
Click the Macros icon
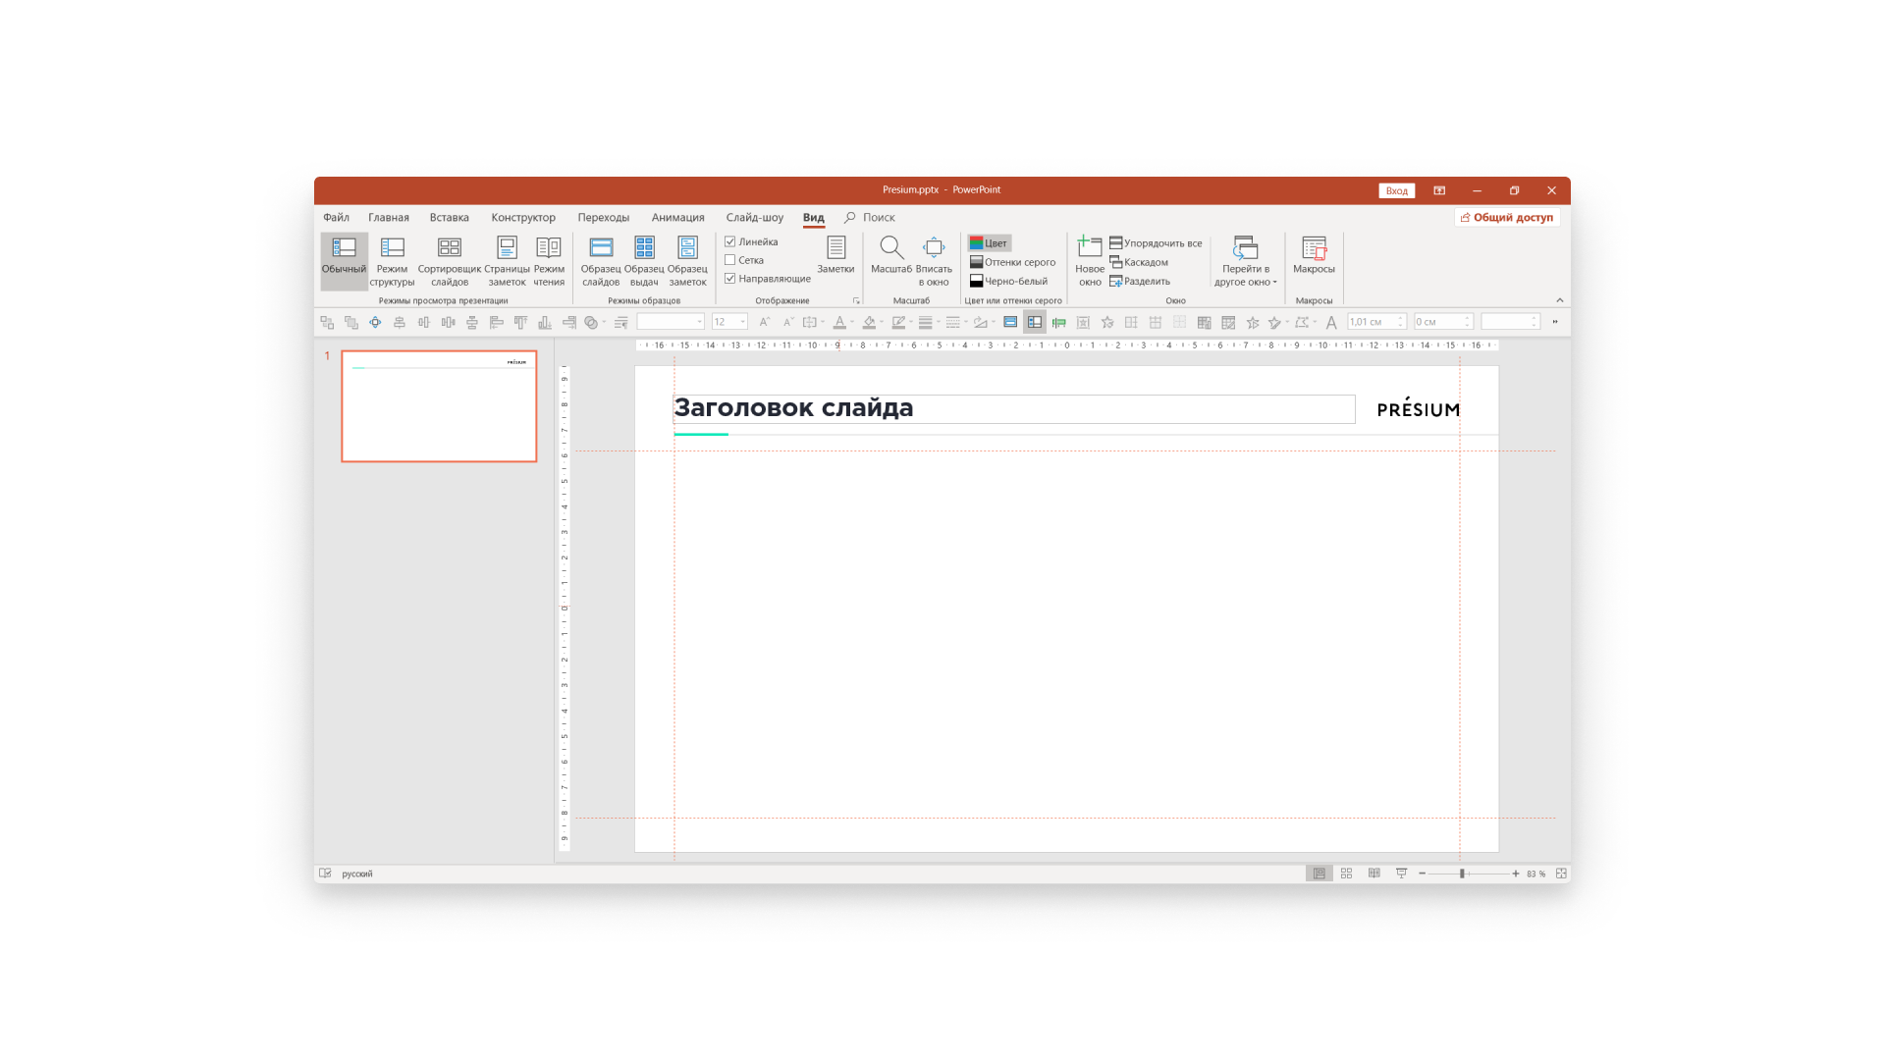1313,260
